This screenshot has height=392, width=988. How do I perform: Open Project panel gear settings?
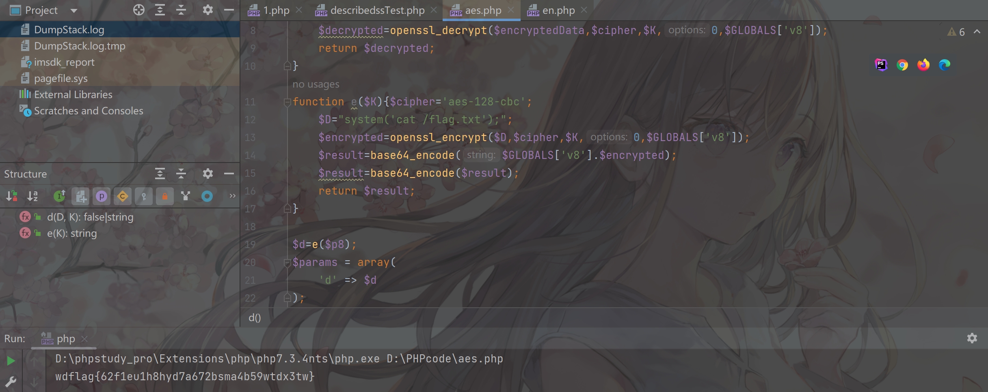coord(208,10)
